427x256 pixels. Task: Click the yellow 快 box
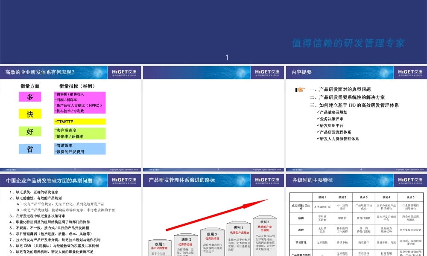pos(30,114)
